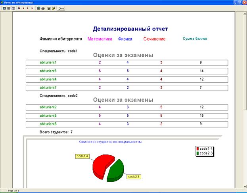Save the report with the floppy disk icon

click(49, 8)
